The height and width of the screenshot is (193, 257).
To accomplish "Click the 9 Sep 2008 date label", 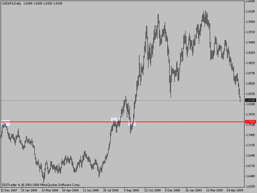I will pos(132,191).
